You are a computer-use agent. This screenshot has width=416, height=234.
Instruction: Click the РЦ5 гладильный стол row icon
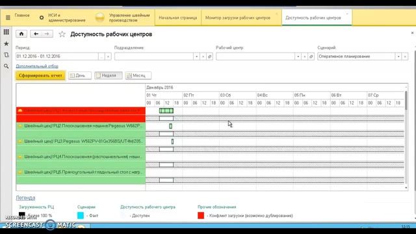pos(20,172)
